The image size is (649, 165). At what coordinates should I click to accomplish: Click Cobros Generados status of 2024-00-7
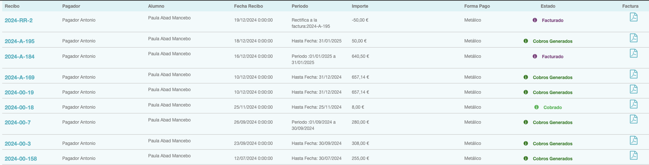pyautogui.click(x=552, y=123)
